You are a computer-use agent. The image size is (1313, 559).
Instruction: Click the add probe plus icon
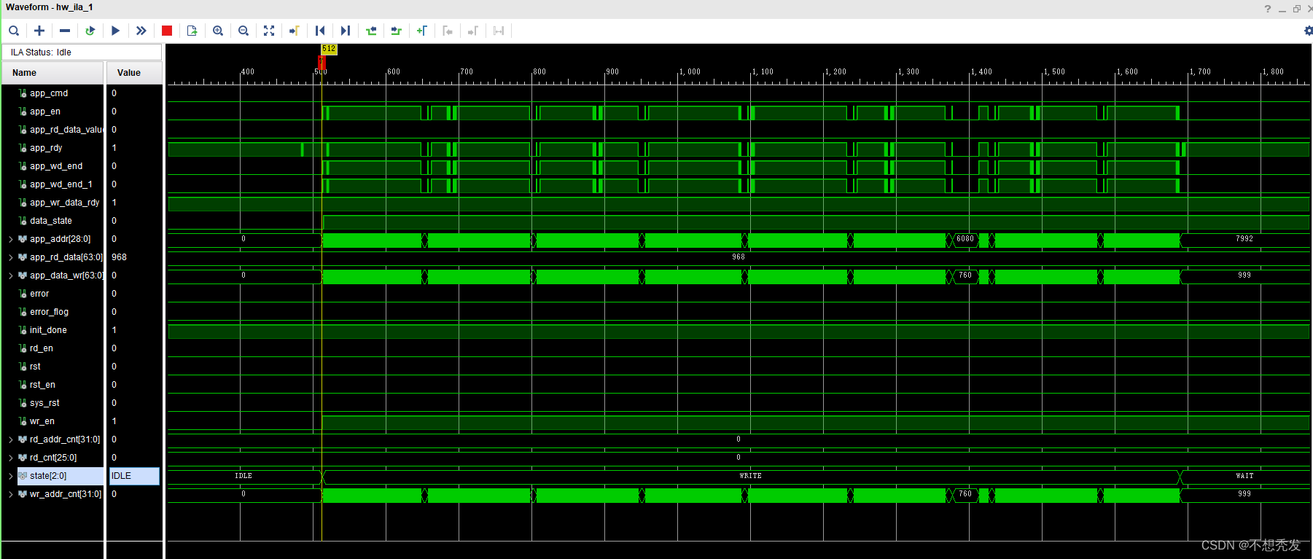(x=39, y=31)
